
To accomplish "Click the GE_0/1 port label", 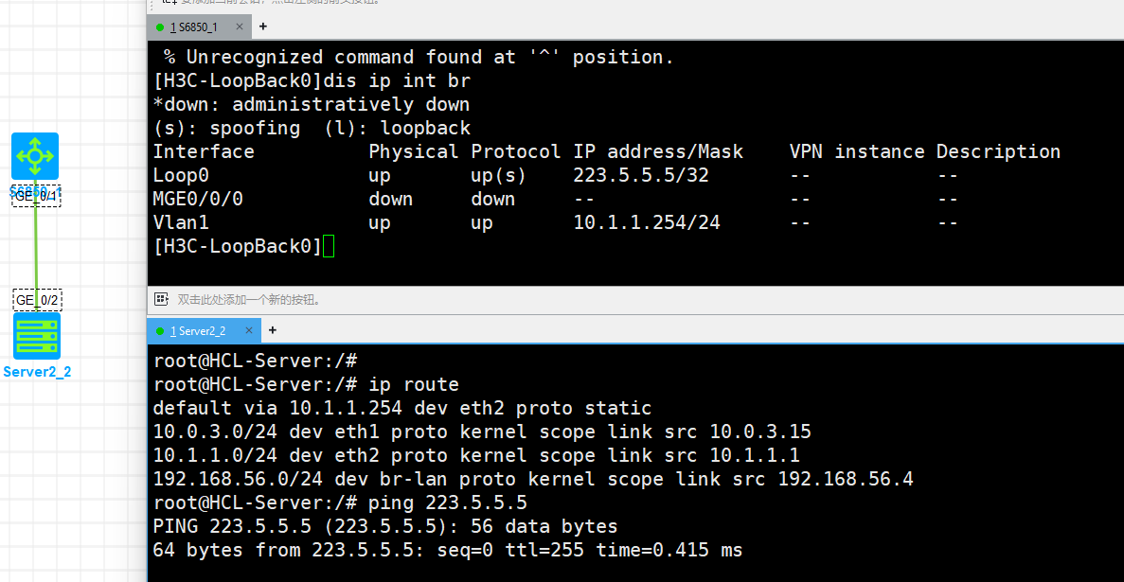I will pos(37,196).
